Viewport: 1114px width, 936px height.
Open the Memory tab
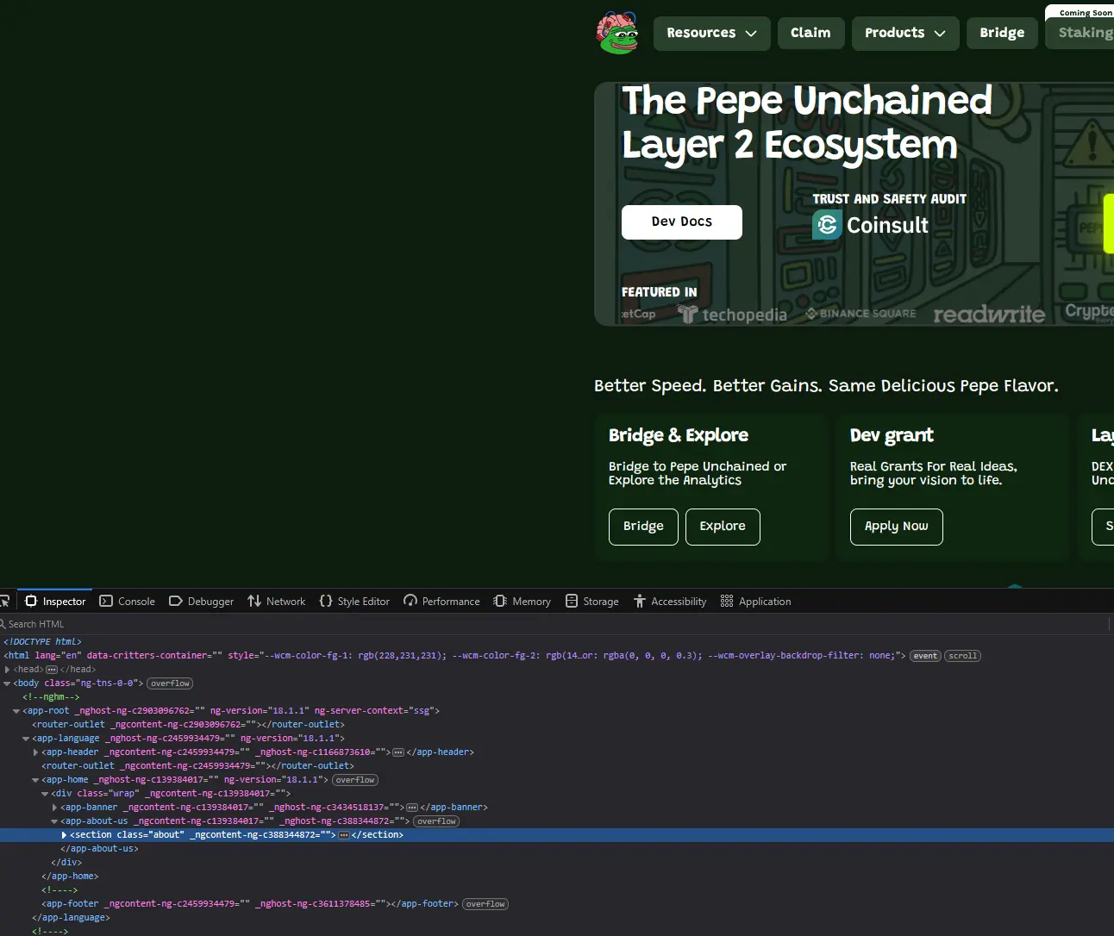[522, 602]
